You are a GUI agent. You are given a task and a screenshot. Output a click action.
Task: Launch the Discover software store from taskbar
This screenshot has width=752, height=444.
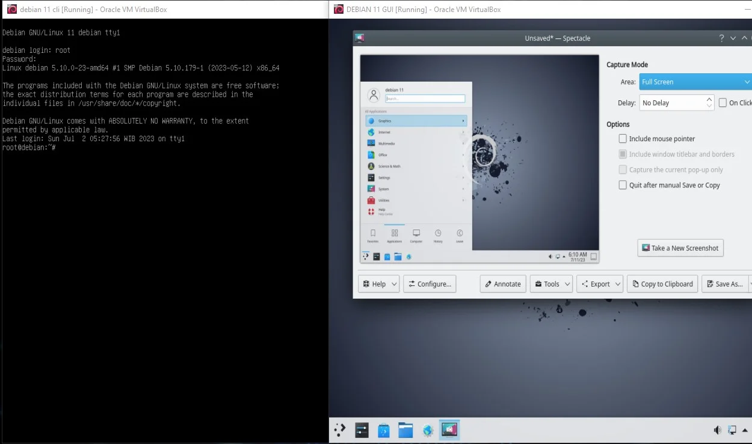coord(383,430)
